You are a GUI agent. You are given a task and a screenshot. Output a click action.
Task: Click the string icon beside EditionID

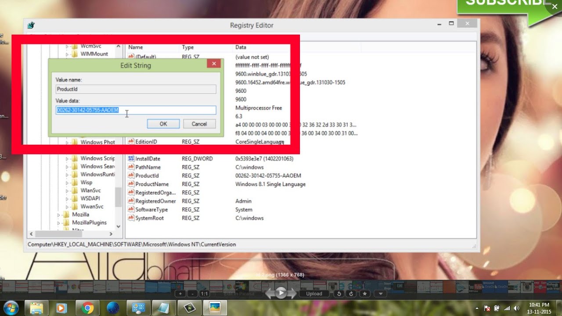click(x=131, y=142)
